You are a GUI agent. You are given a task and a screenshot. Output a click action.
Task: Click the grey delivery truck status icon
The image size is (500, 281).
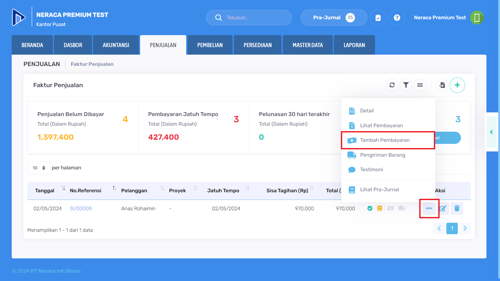[x=402, y=208]
